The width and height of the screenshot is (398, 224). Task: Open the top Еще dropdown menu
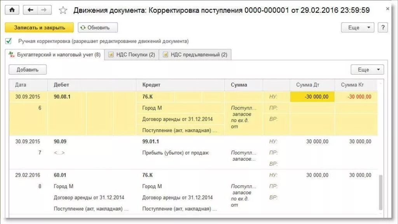click(x=358, y=28)
